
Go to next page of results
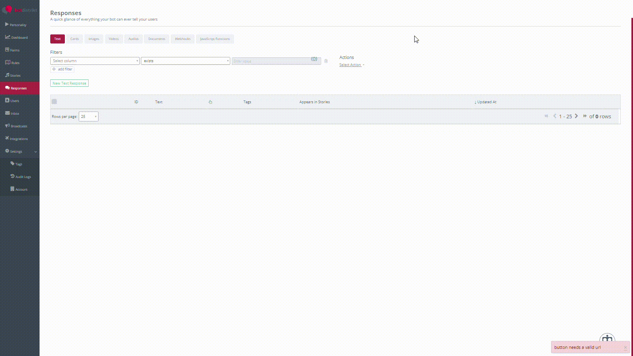pyautogui.click(x=576, y=116)
